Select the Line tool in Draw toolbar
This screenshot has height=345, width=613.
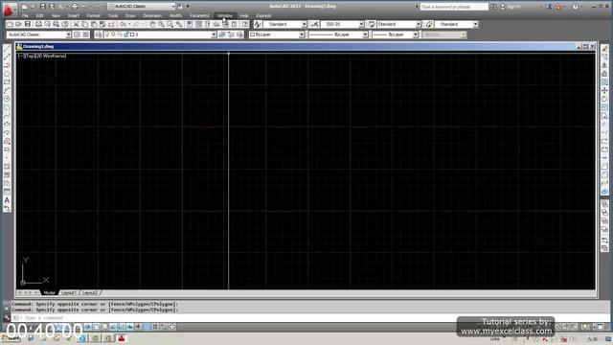point(7,49)
